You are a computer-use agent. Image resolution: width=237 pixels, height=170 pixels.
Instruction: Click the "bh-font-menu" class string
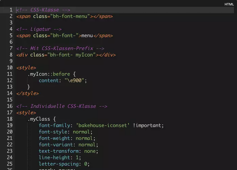tap(70, 17)
